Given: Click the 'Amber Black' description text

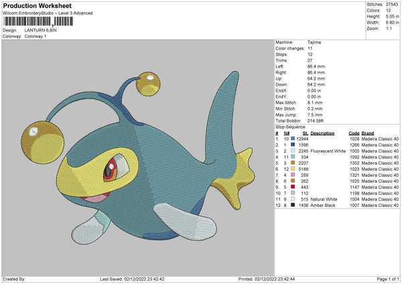Looking at the screenshot, I should pos(323,206).
